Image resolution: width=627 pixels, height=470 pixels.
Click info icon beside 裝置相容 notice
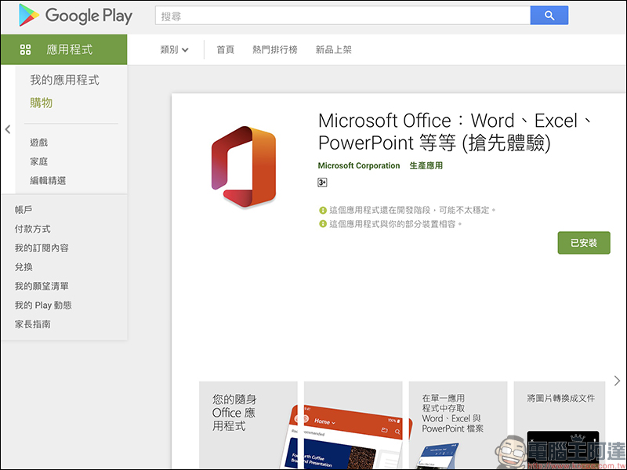323,224
